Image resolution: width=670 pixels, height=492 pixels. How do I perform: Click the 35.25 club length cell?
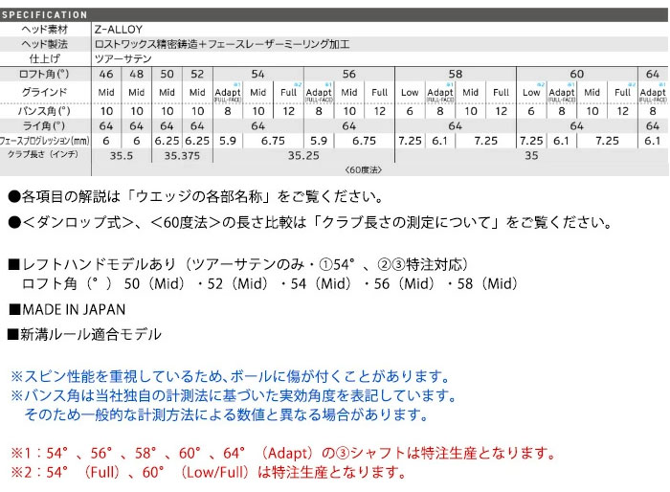303,154
